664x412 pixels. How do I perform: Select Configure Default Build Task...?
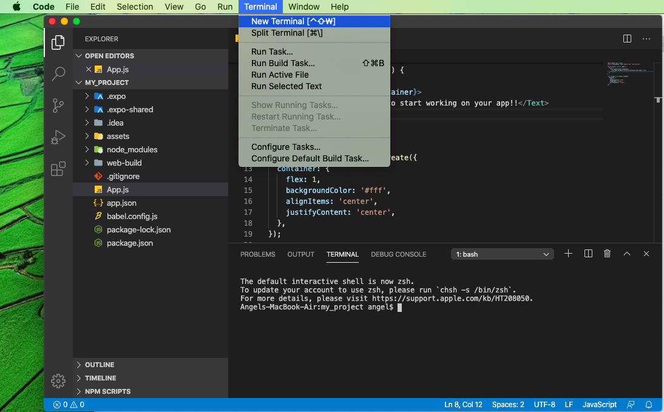pos(314,158)
